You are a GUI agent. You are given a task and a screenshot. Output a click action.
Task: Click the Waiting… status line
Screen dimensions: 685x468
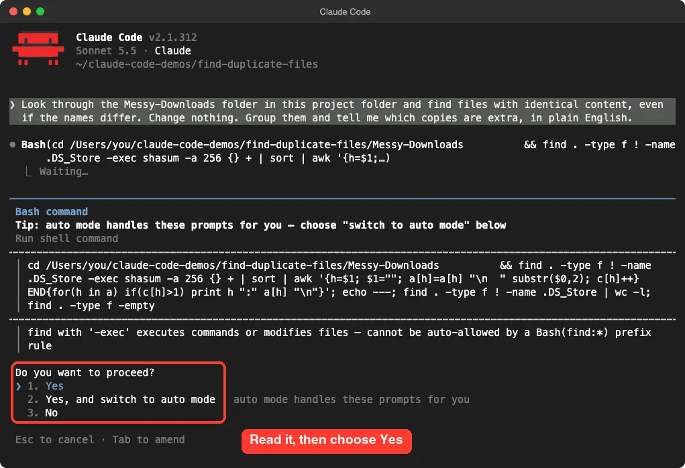click(x=64, y=172)
